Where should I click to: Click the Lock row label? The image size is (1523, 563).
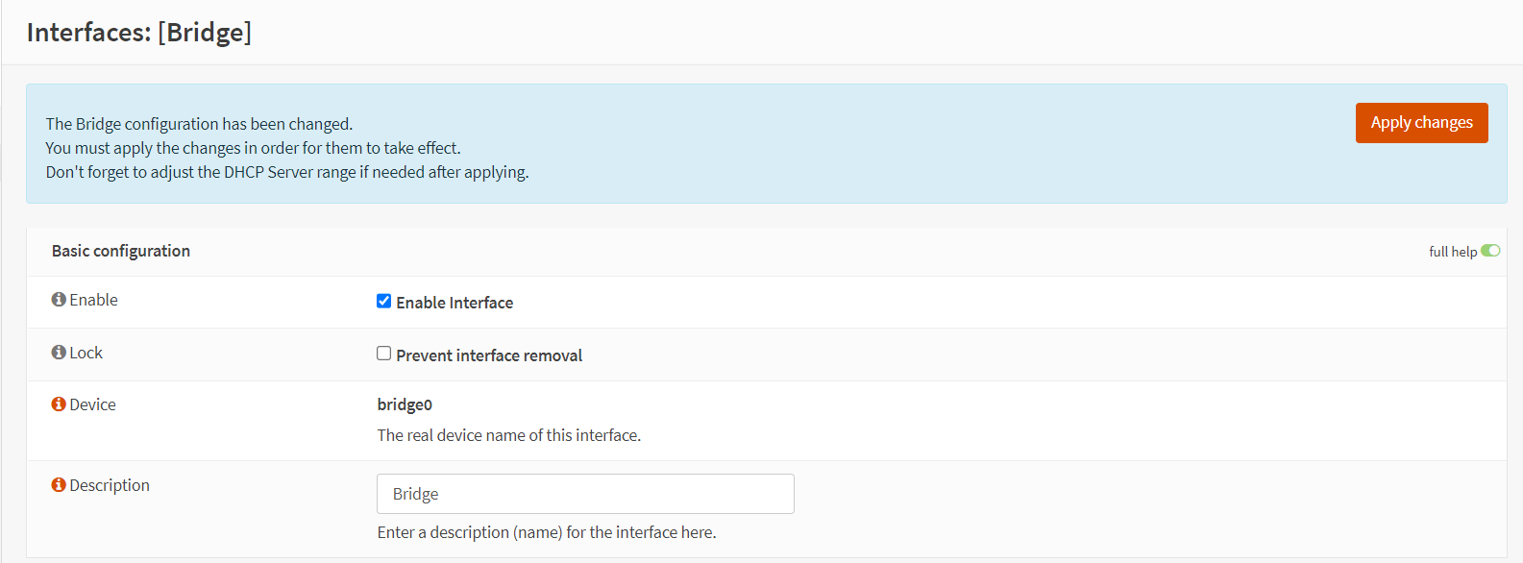click(86, 353)
